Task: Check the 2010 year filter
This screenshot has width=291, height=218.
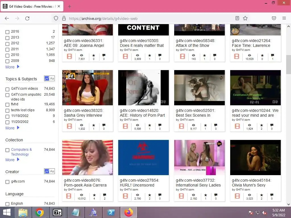Action: 7,55
